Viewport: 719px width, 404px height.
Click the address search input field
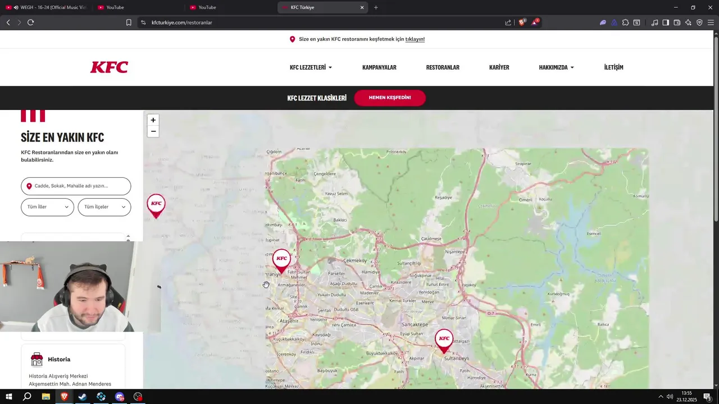click(76, 186)
